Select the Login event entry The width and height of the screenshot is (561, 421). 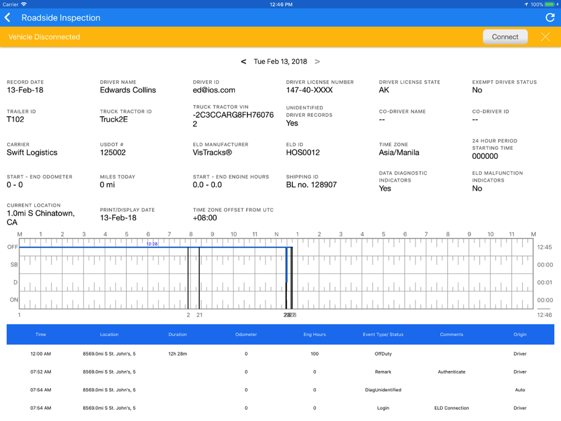click(x=383, y=408)
